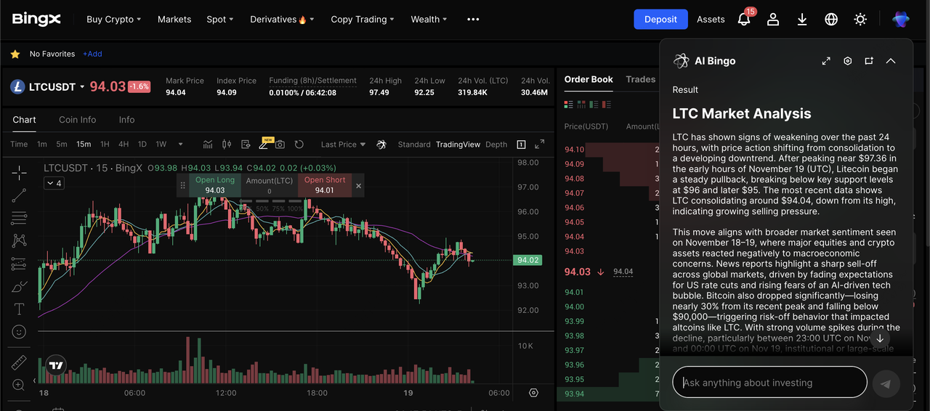
Task: Select the Text annotation tool
Action: point(20,309)
